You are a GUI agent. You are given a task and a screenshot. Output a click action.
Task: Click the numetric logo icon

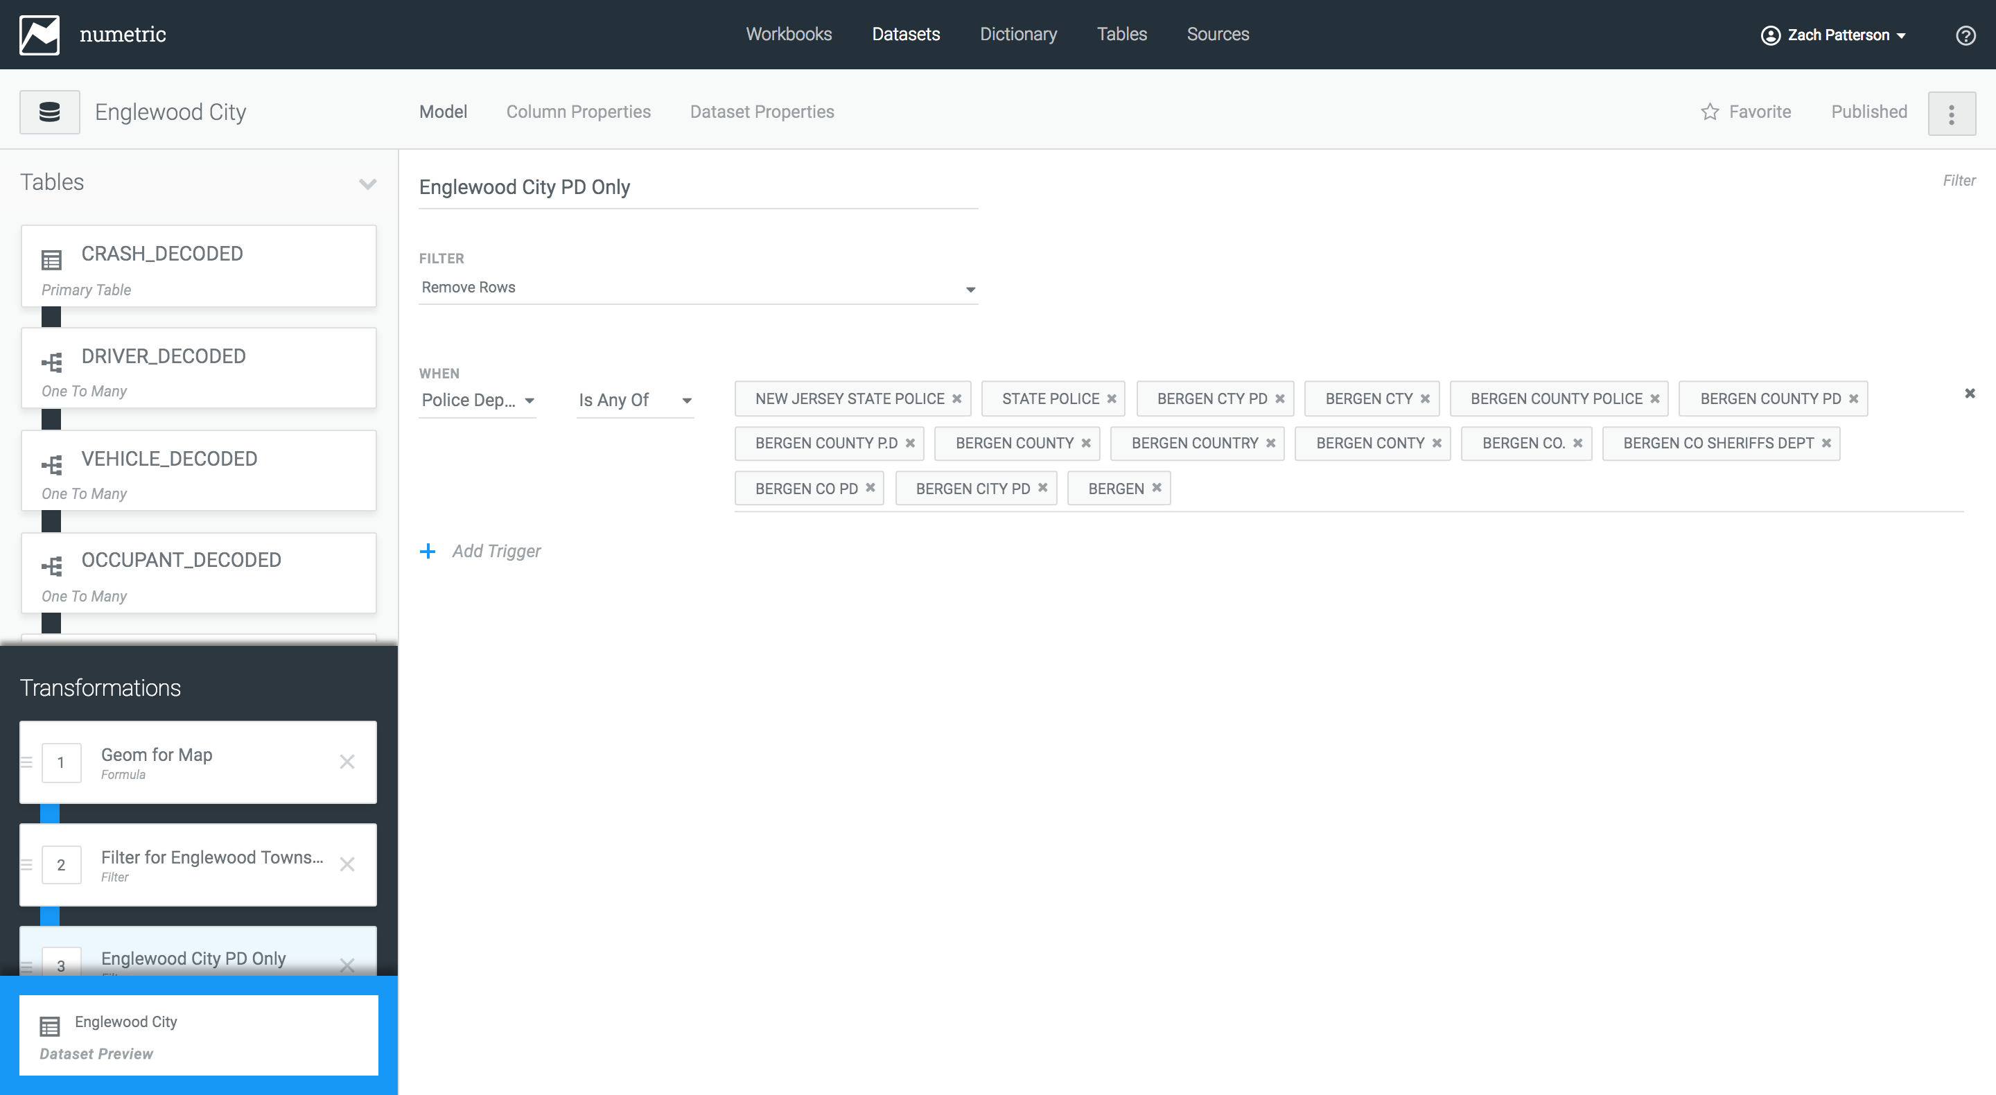click(x=40, y=35)
